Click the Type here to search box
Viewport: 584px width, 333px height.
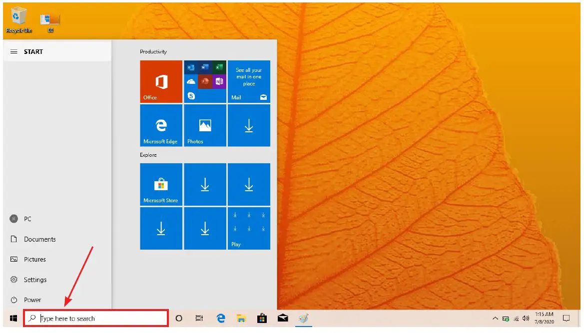96,319
